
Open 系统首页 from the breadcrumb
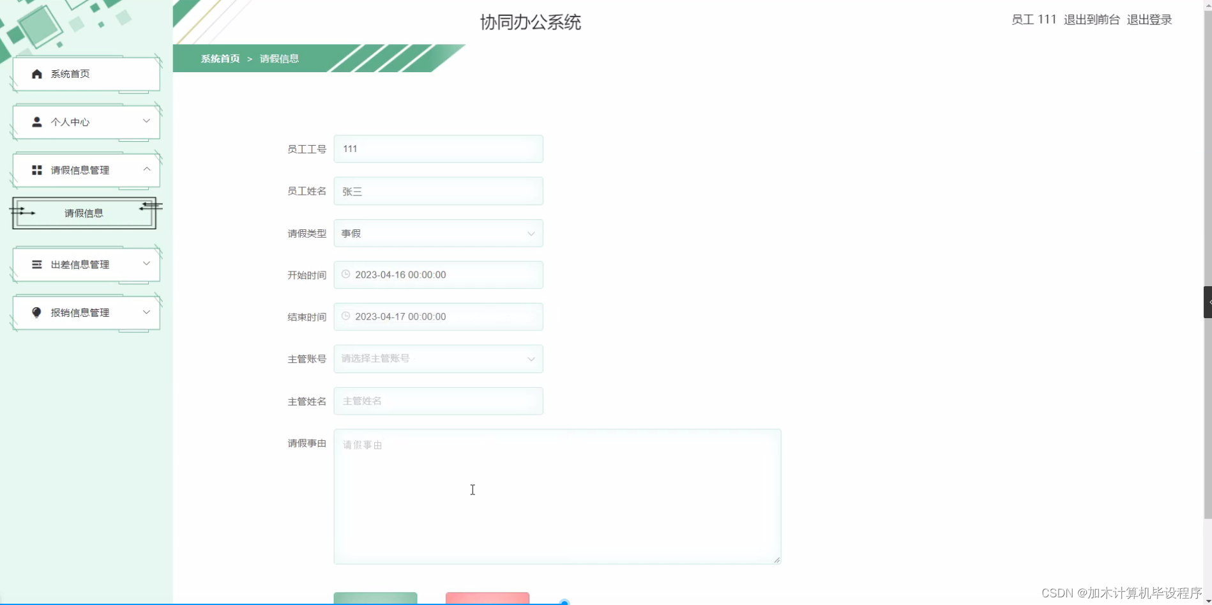[x=219, y=58]
